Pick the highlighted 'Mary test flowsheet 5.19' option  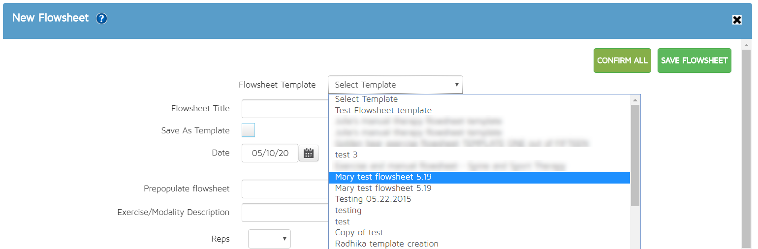coord(383,177)
